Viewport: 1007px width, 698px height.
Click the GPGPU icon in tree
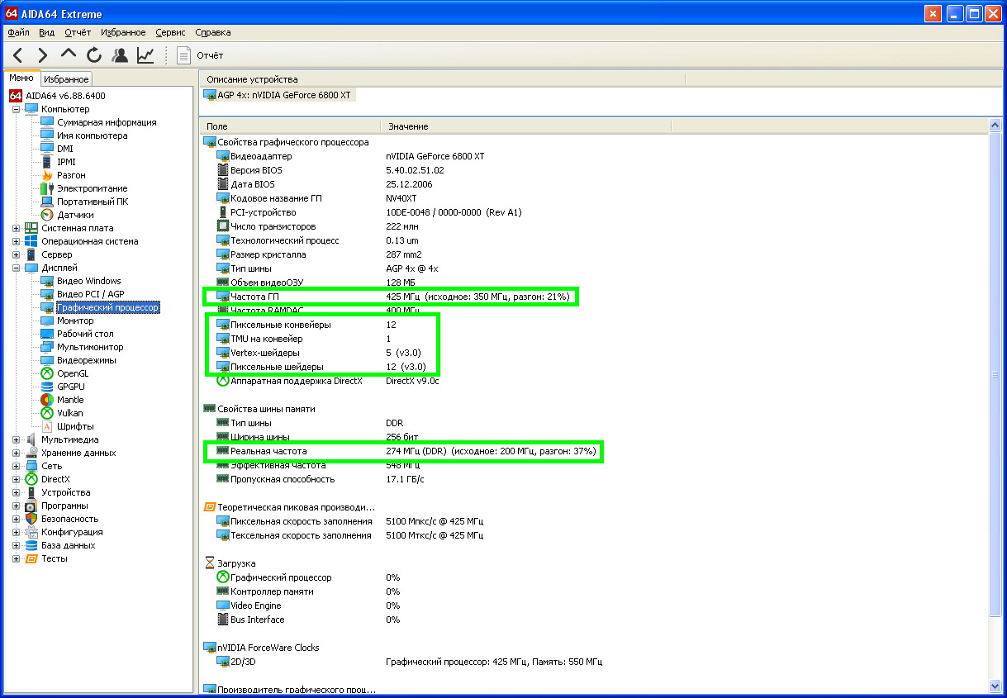47,387
